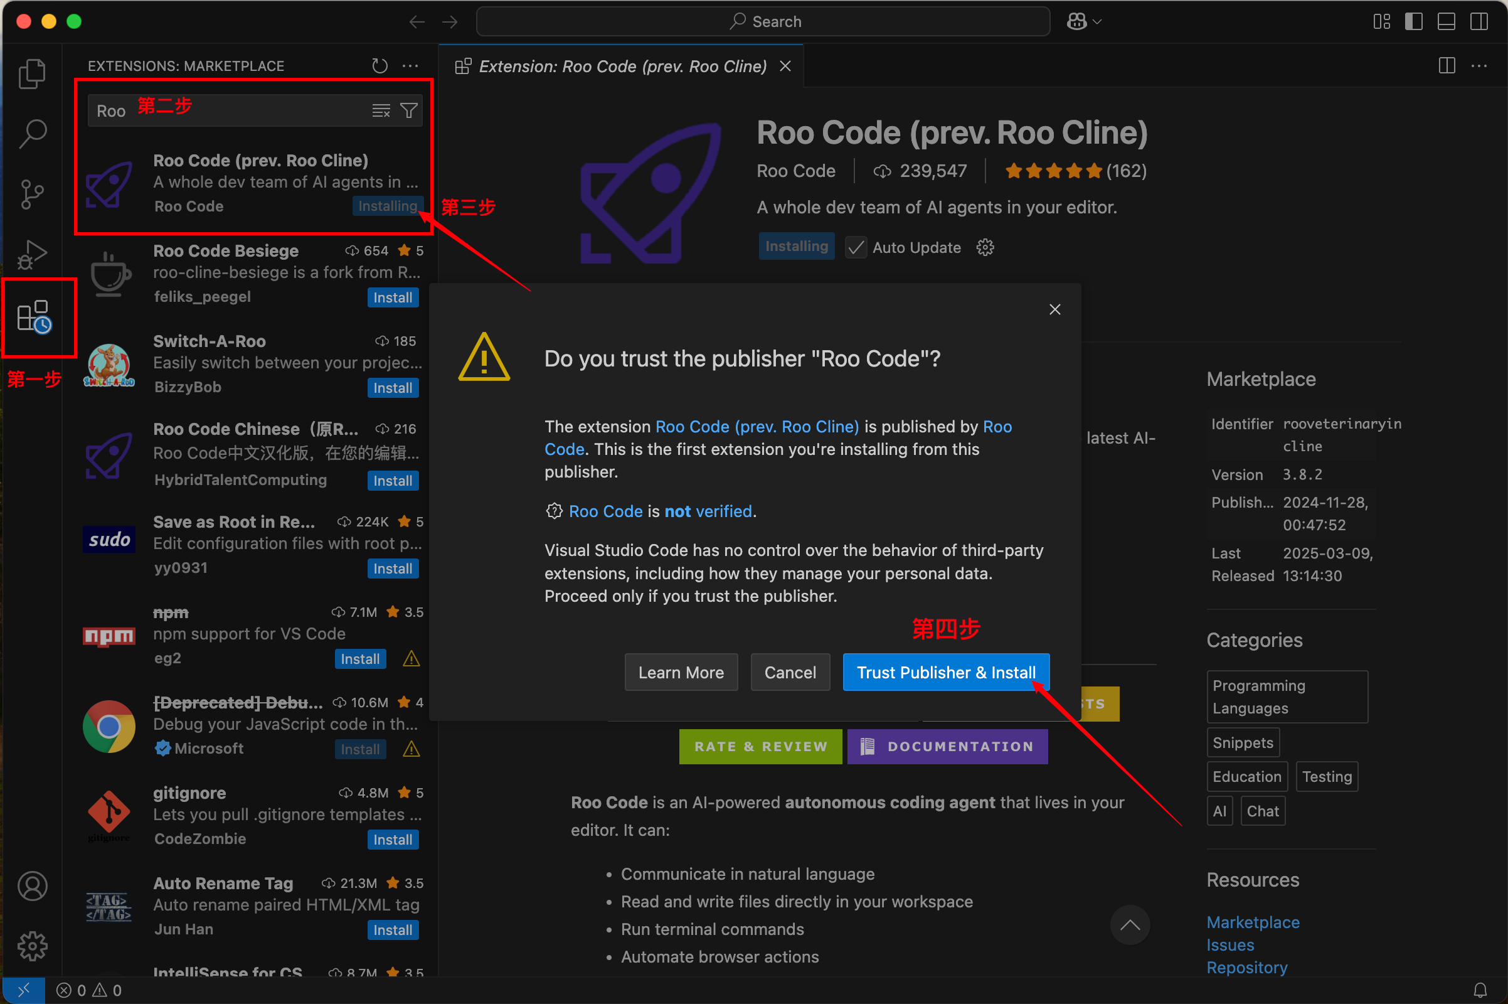Open the Snippets category
1508x1004 pixels.
click(1243, 743)
